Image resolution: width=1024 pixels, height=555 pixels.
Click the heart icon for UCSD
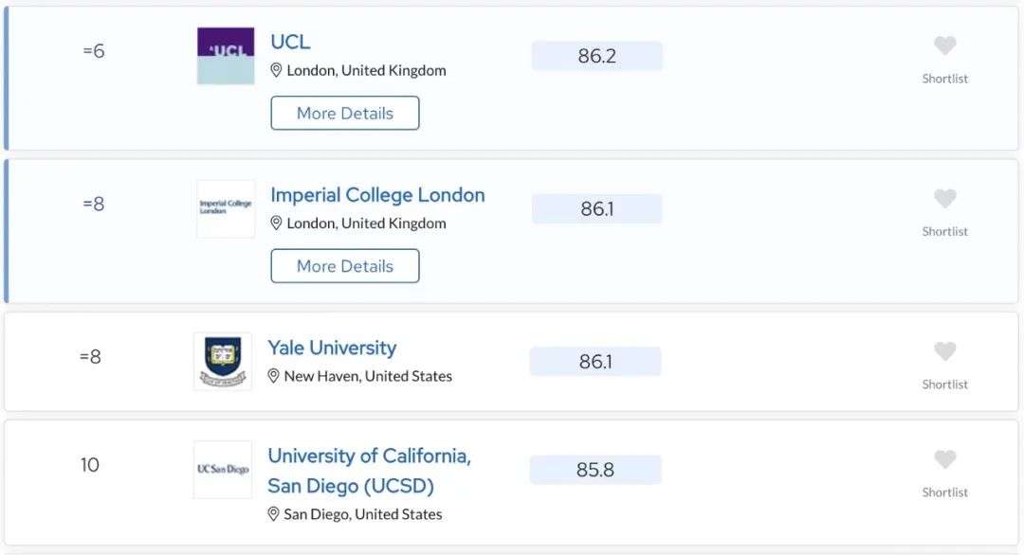[944, 459]
